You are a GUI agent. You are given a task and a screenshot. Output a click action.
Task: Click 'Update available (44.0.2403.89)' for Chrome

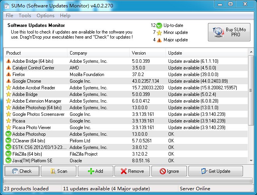198,81
